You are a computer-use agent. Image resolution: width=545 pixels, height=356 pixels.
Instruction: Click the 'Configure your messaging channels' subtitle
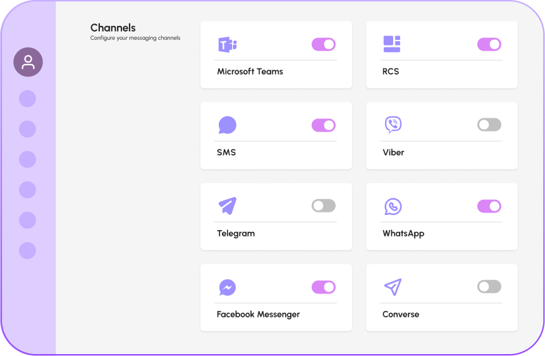(x=135, y=38)
